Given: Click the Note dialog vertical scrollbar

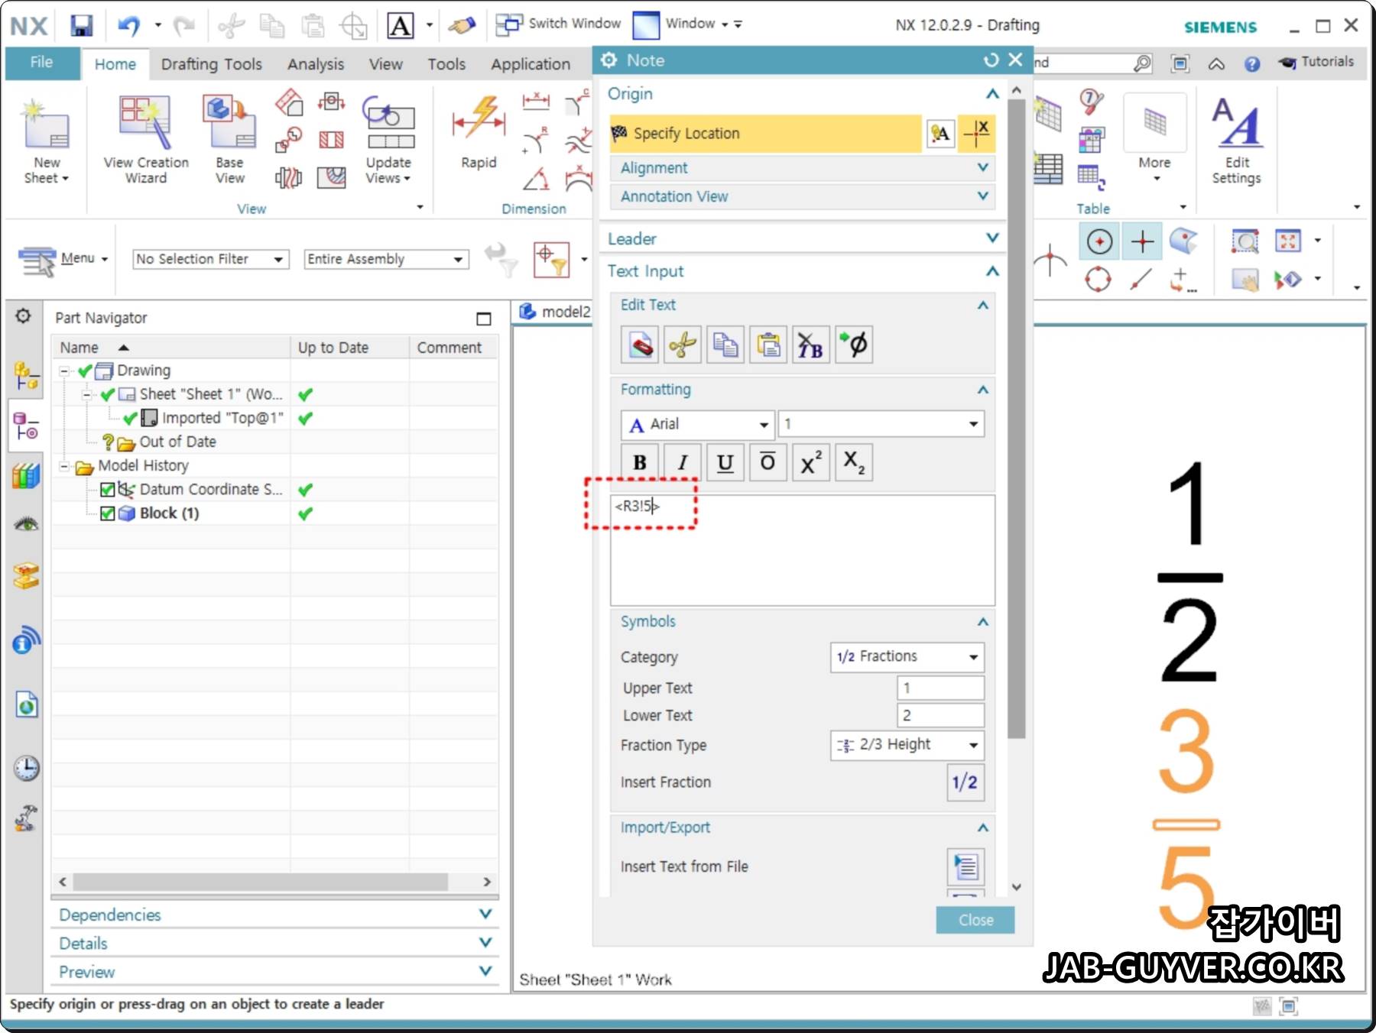Looking at the screenshot, I should [1016, 420].
